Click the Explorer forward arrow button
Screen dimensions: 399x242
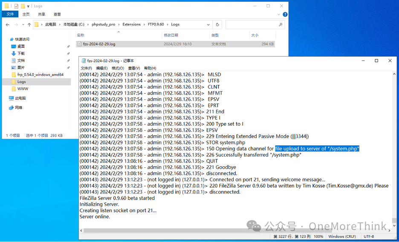coord(16,25)
